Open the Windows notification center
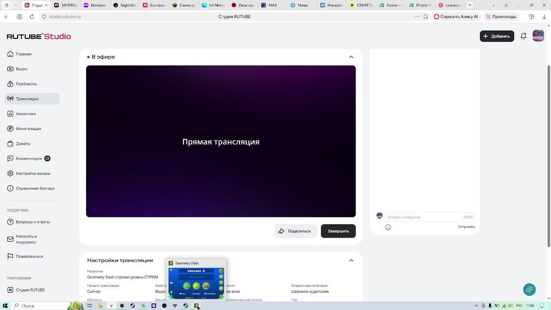The image size is (551, 310). (542, 306)
